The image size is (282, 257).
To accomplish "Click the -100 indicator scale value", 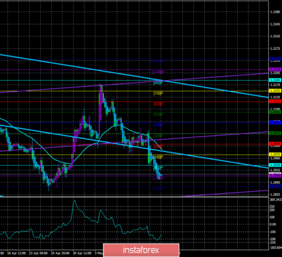I will 273,232.
